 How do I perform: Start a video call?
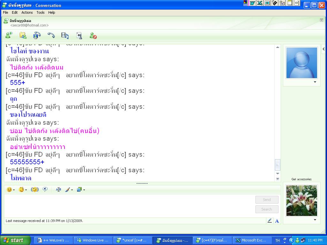37,35
